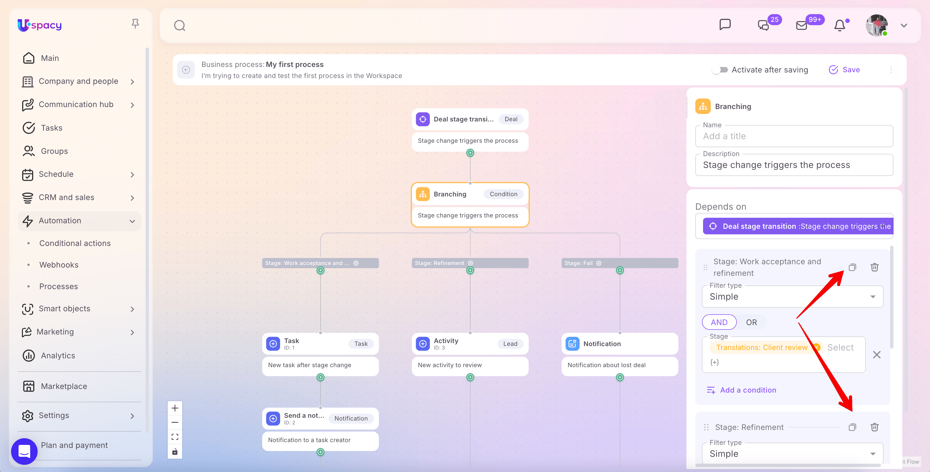Insert variable using the {+} icon
Screen dimensions: 930x472
coord(714,362)
